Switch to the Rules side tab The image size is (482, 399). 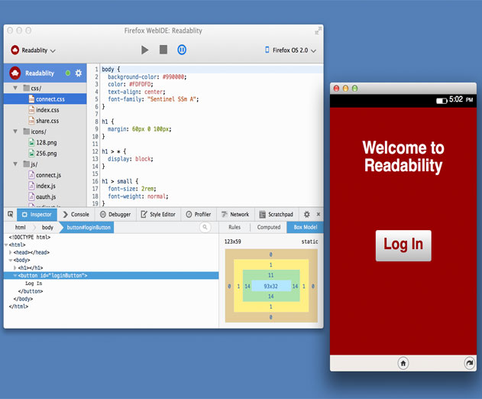(235, 227)
